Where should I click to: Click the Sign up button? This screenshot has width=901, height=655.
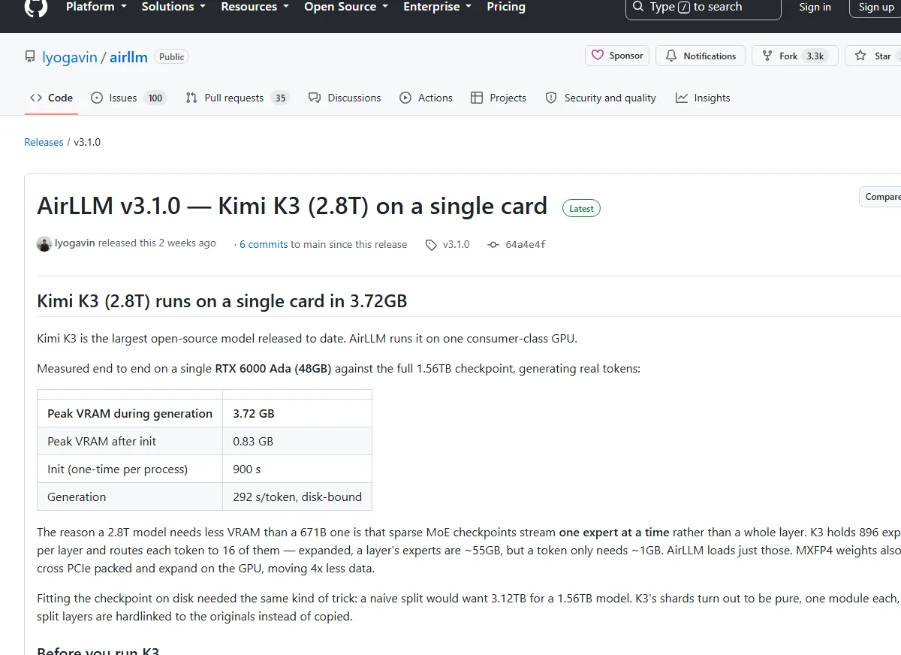point(875,8)
